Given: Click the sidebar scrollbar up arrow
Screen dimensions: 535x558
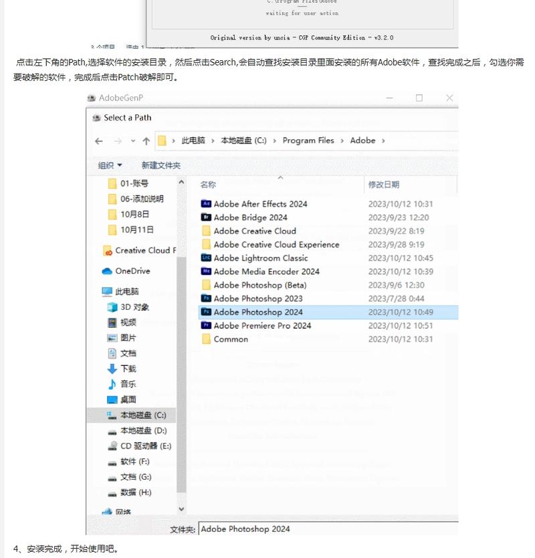Looking at the screenshot, I should (181, 182).
